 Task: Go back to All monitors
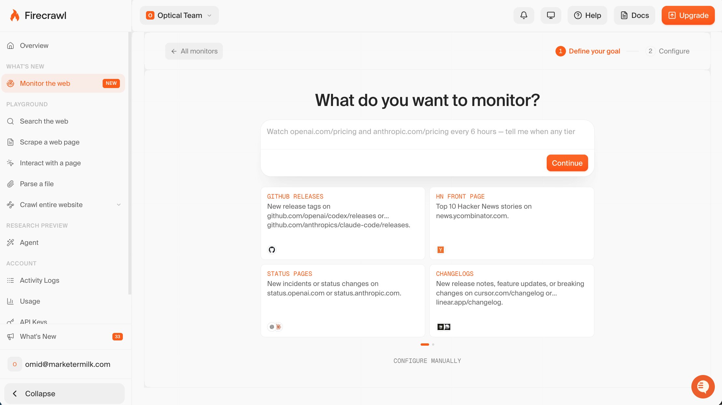pos(194,51)
